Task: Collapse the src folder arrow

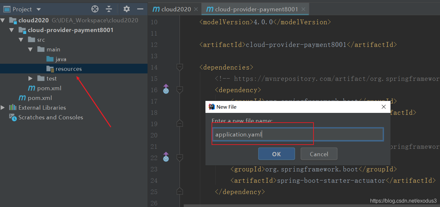Action: (x=21, y=40)
